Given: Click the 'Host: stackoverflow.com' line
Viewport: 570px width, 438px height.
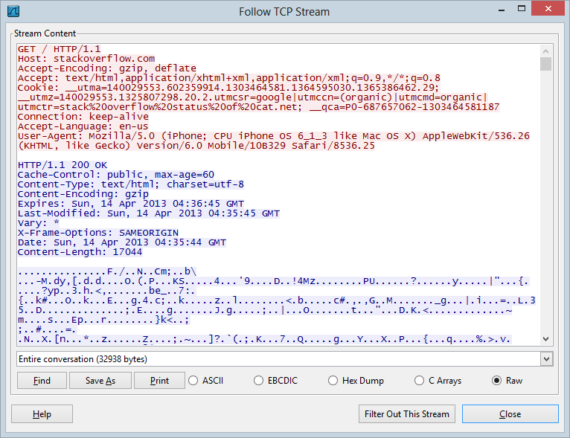Looking at the screenshot, I should [x=86, y=59].
